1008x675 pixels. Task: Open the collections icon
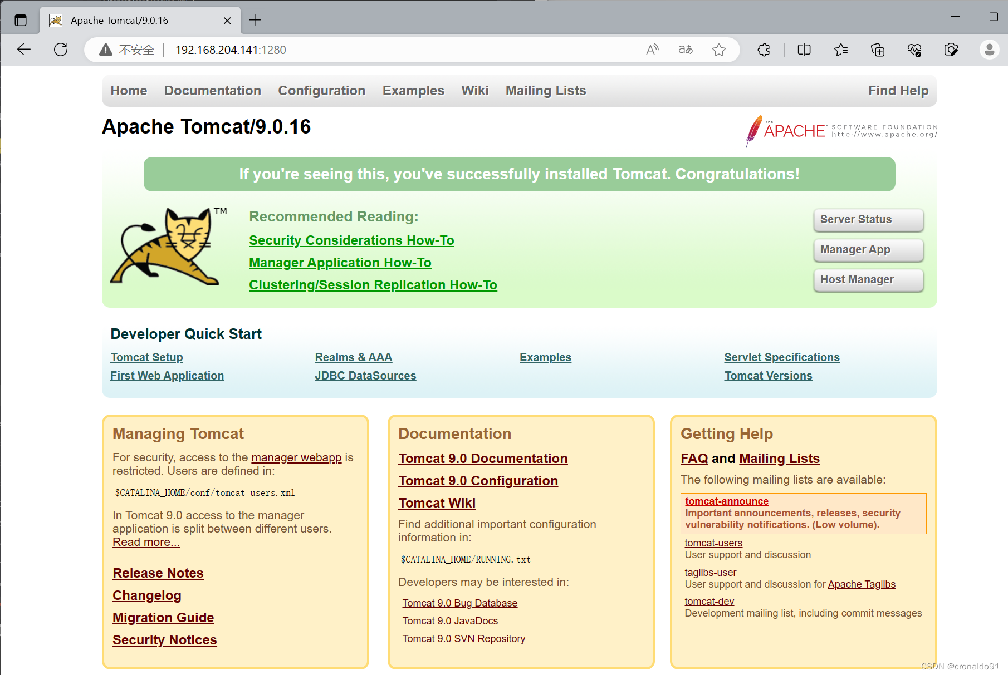(x=878, y=50)
